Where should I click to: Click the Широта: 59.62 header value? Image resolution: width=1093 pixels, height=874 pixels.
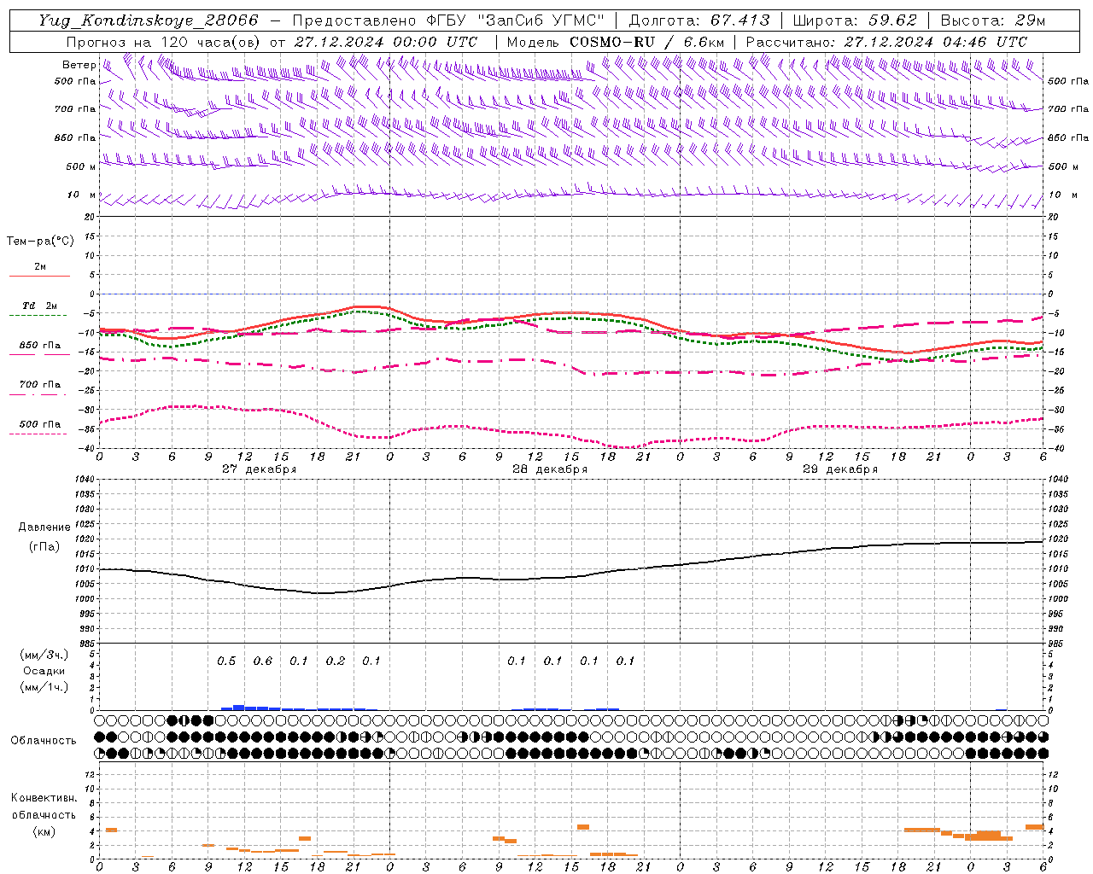(855, 20)
